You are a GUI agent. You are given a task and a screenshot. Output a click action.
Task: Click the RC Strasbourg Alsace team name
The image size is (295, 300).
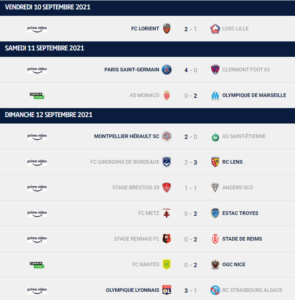click(x=252, y=290)
